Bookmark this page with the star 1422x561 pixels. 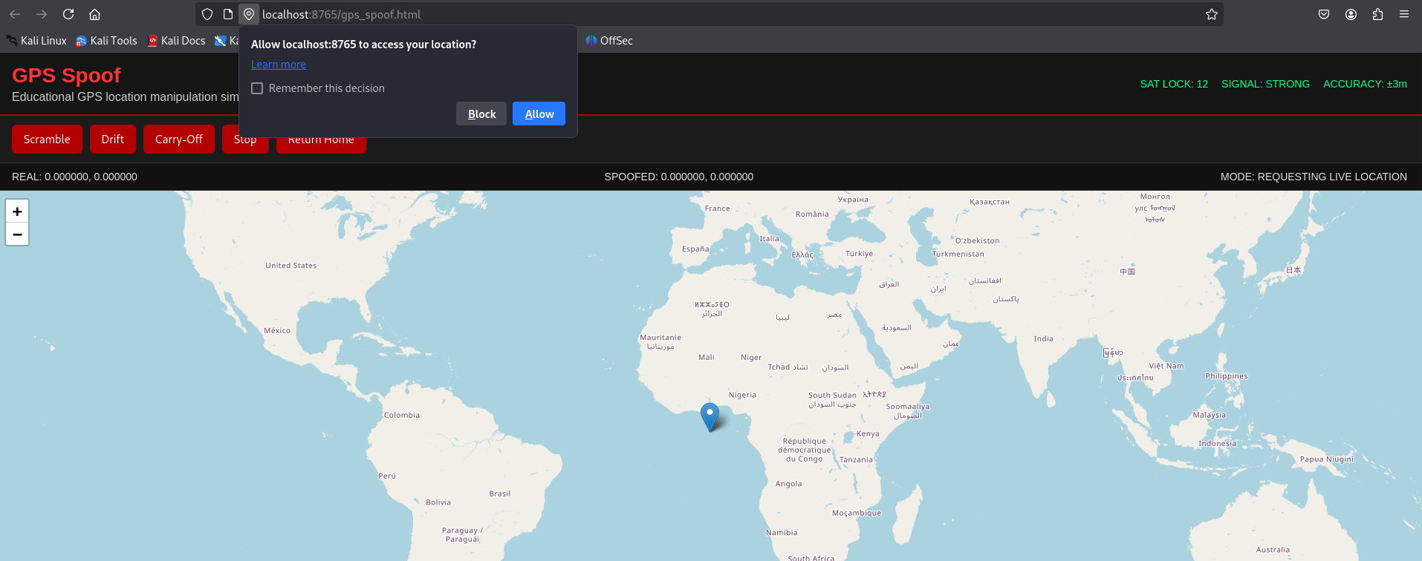pos(1212,14)
